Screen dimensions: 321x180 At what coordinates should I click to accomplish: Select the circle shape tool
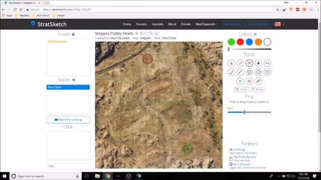click(258, 72)
